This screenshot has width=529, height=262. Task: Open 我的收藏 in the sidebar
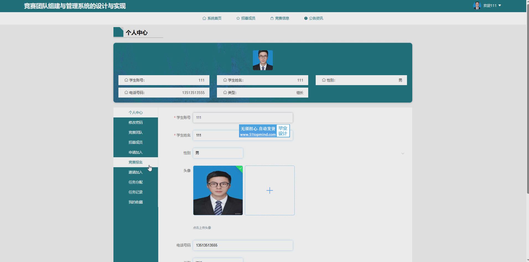pyautogui.click(x=136, y=202)
